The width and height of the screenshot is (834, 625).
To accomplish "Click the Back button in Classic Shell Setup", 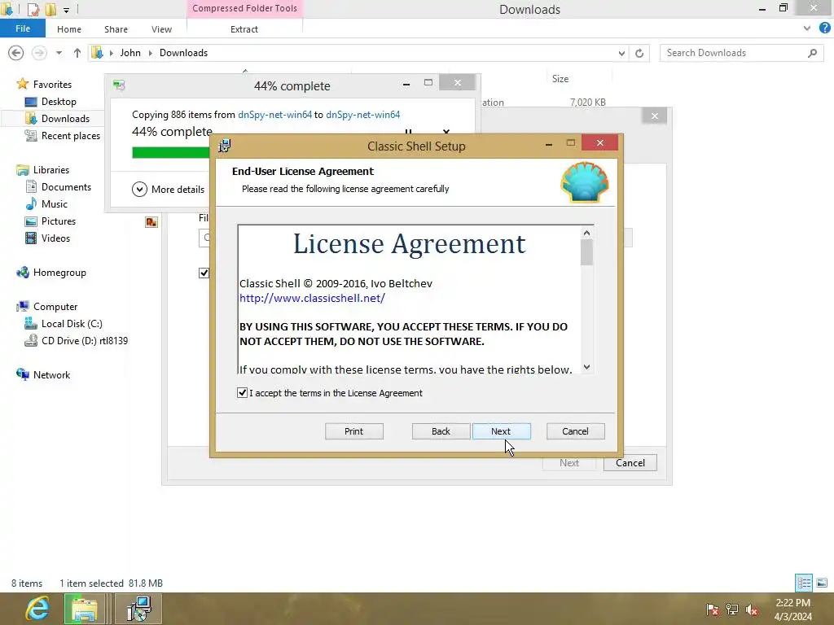I will (441, 431).
